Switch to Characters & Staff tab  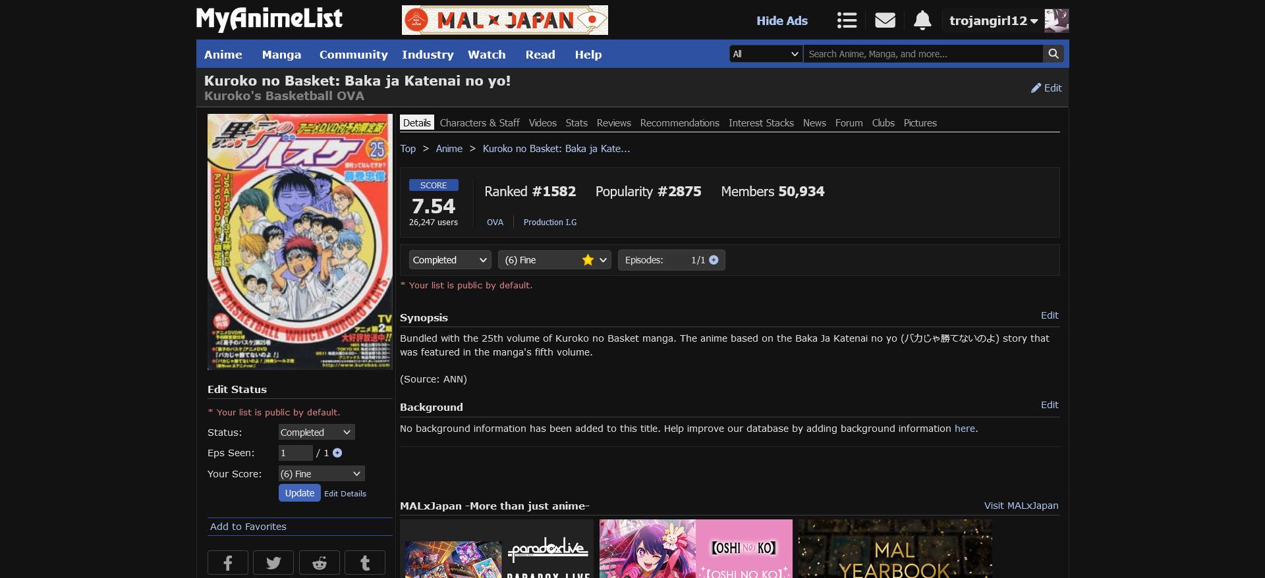coord(480,123)
